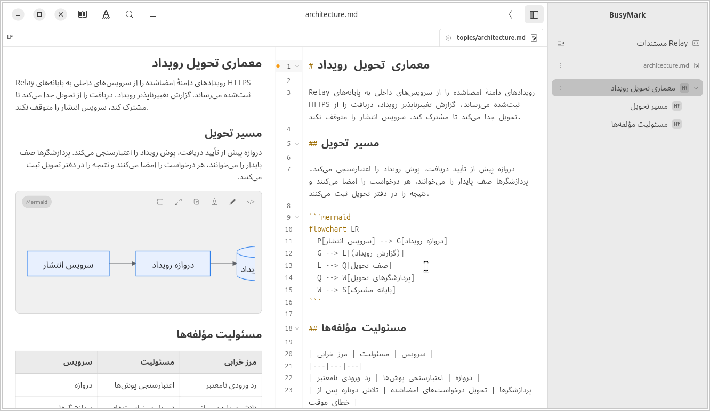
Task: Edit the Mermaid diagram with pencil icon
Action: click(232, 202)
